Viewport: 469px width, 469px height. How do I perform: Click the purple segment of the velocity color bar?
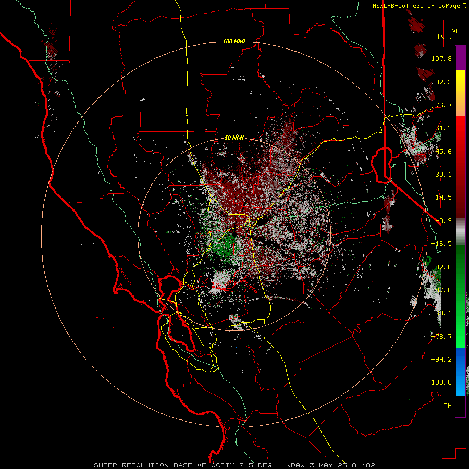[x=460, y=58]
